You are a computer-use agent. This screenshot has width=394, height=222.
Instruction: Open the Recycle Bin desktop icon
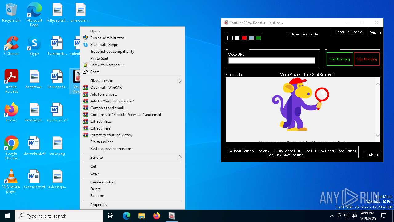point(11,13)
